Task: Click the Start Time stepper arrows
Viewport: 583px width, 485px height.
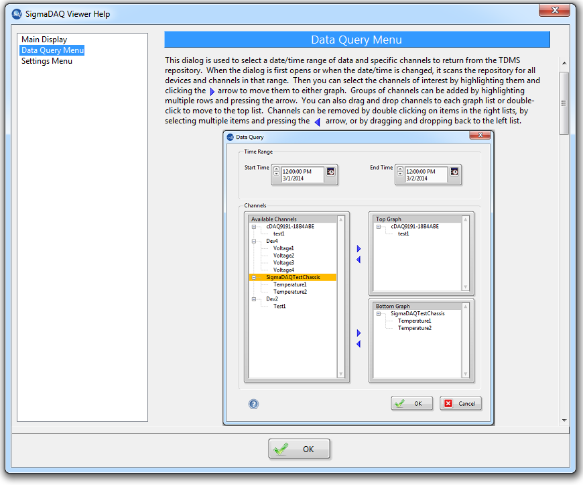Action: click(x=276, y=171)
